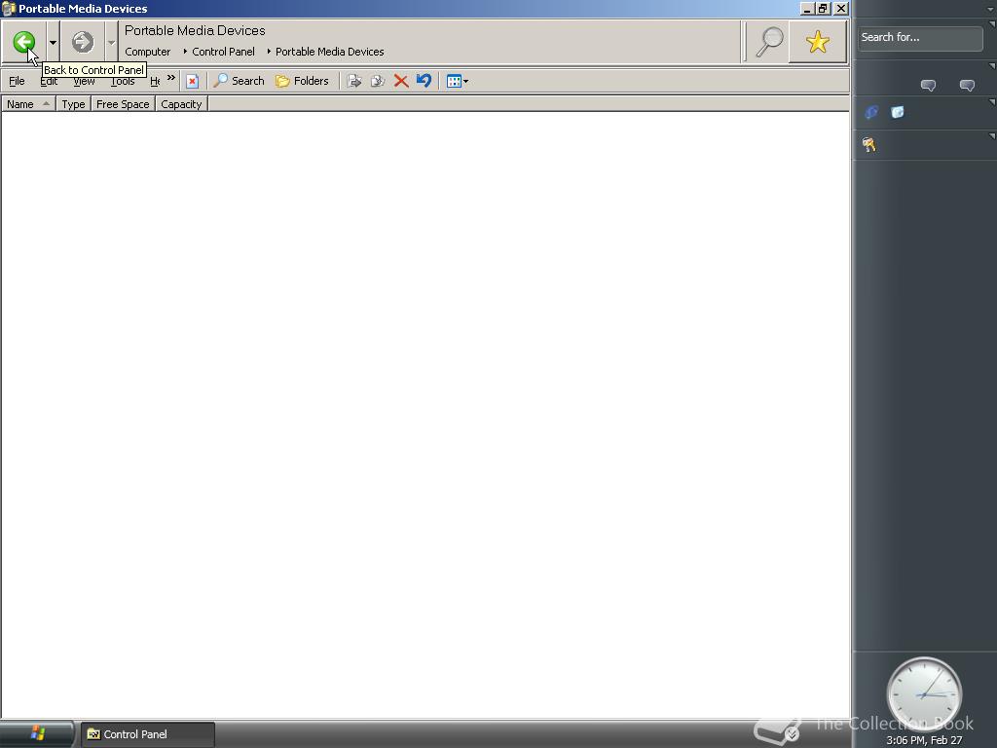Click Computer in the breadcrumb path

point(148,52)
